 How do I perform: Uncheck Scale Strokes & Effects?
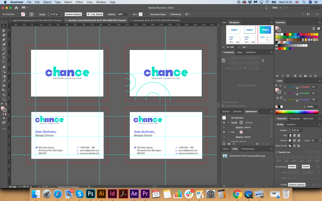point(223,106)
